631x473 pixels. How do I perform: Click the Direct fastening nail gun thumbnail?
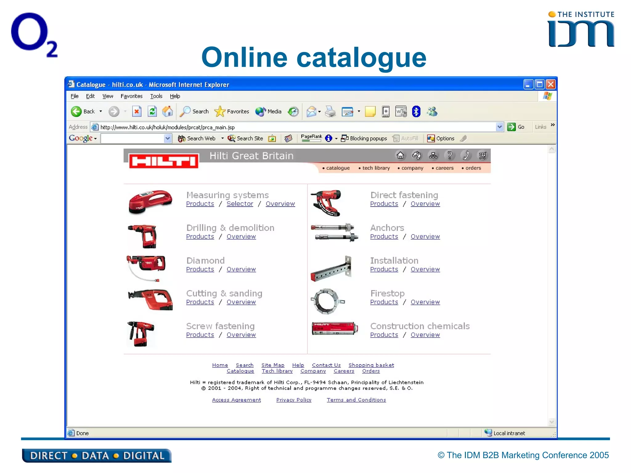click(x=327, y=203)
